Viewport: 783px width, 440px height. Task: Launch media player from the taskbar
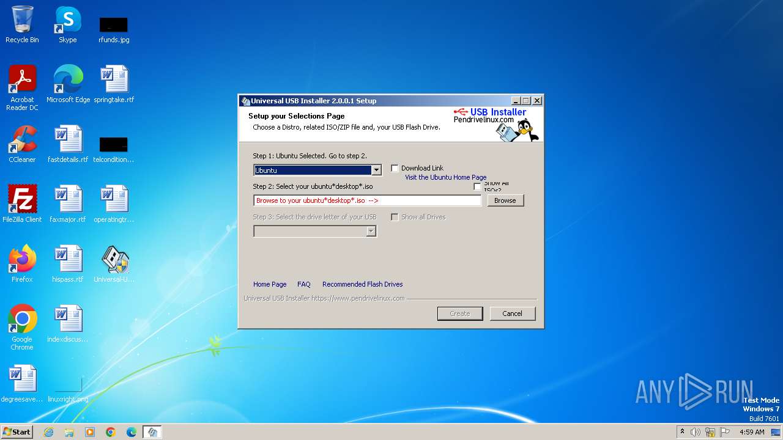pos(90,432)
